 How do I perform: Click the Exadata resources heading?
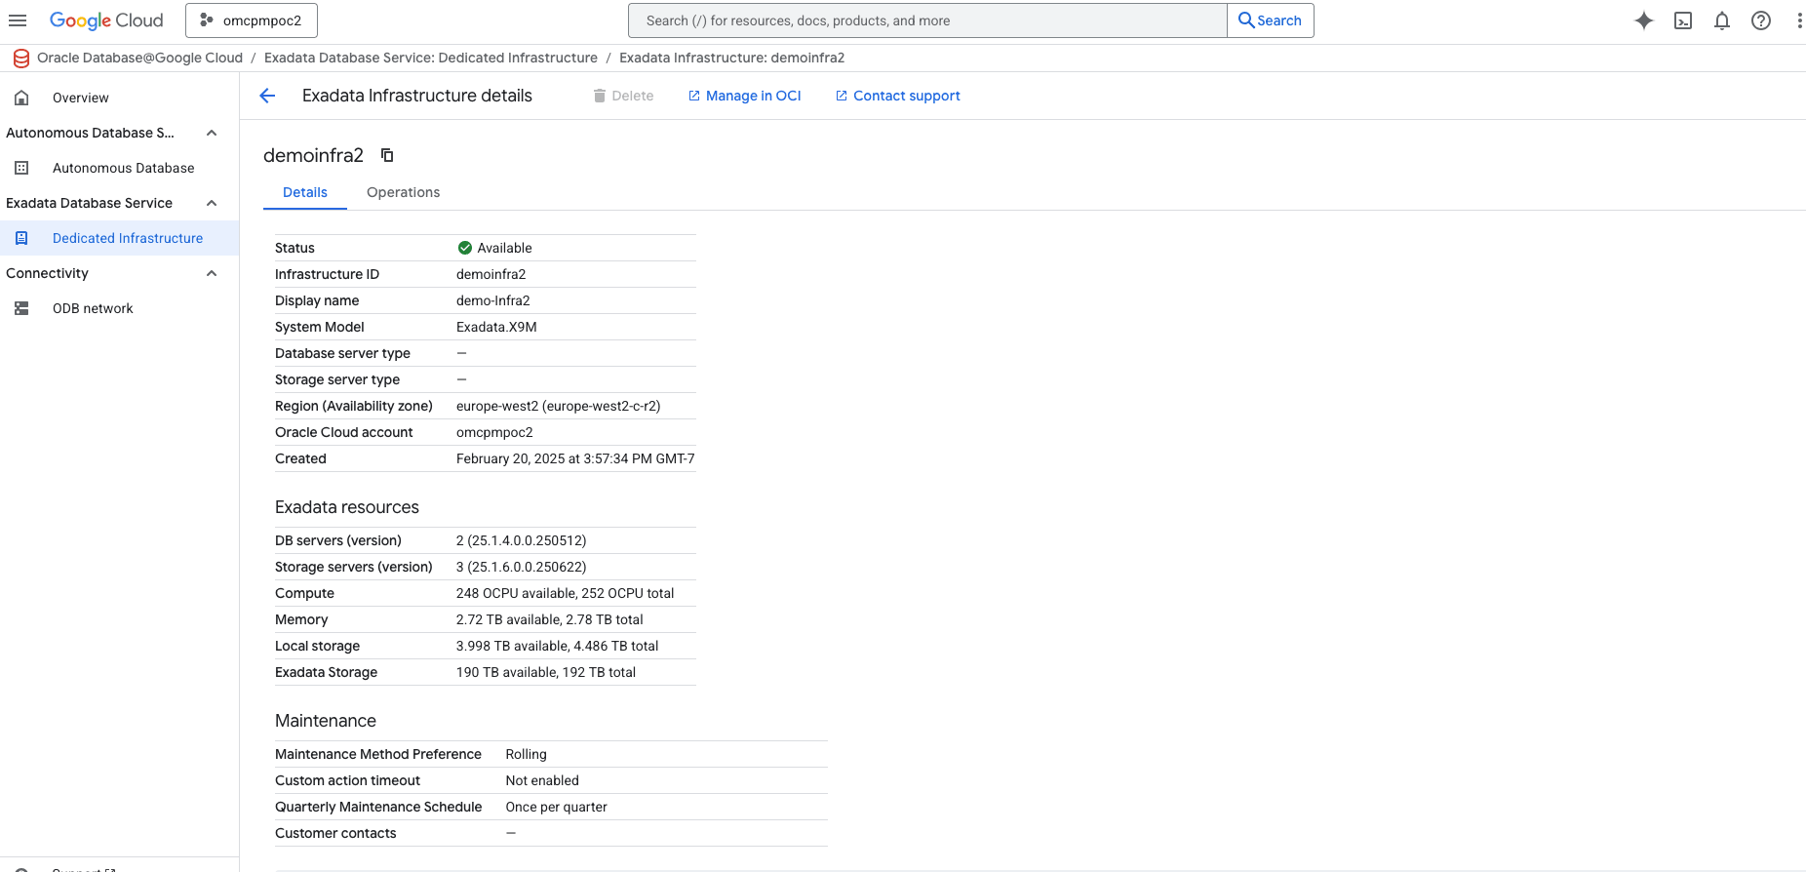347,507
